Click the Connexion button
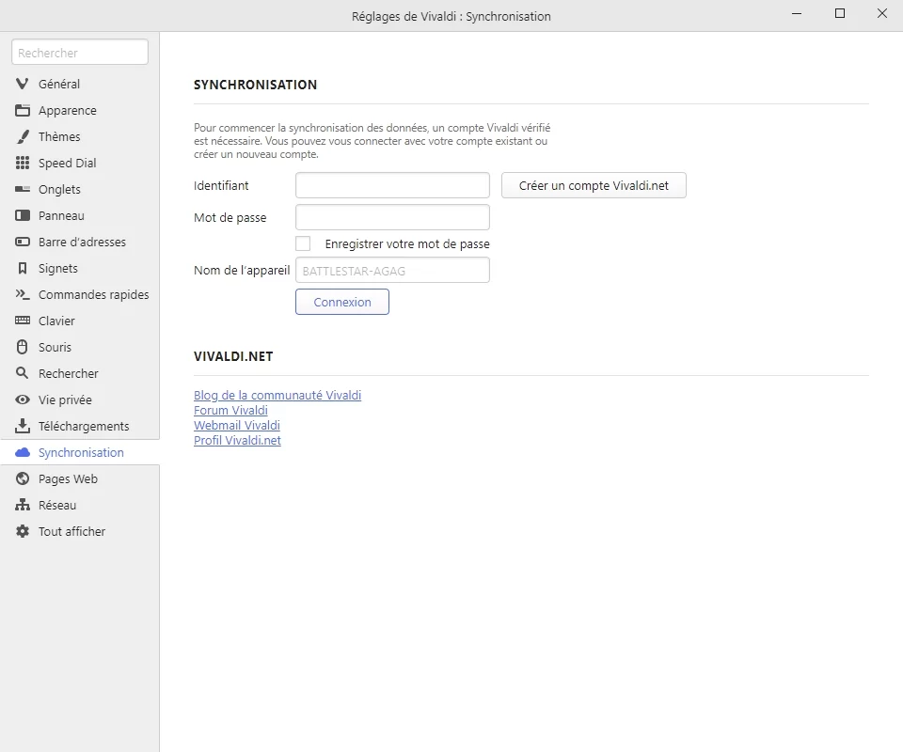The image size is (903, 752). coord(342,302)
